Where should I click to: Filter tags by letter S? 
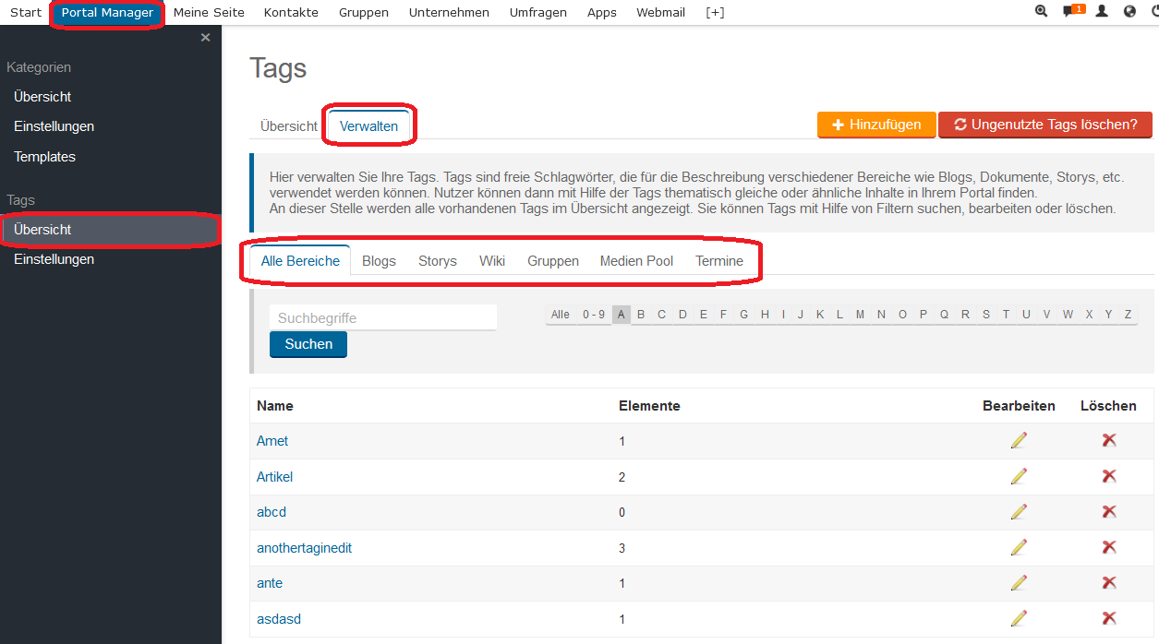(986, 315)
